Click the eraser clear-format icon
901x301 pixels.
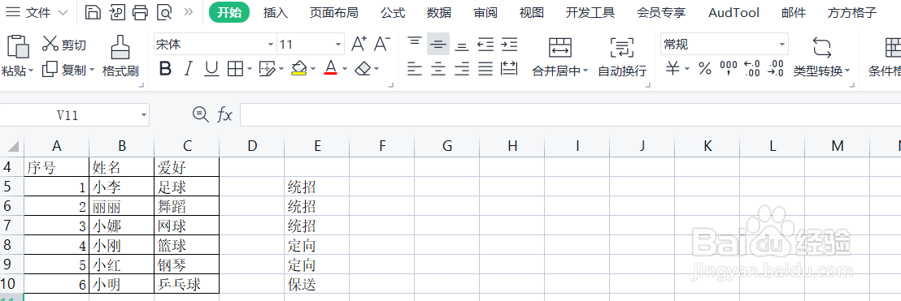363,70
